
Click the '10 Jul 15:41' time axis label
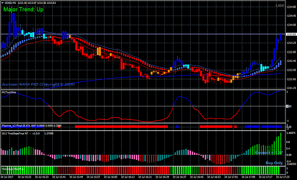pos(59,177)
